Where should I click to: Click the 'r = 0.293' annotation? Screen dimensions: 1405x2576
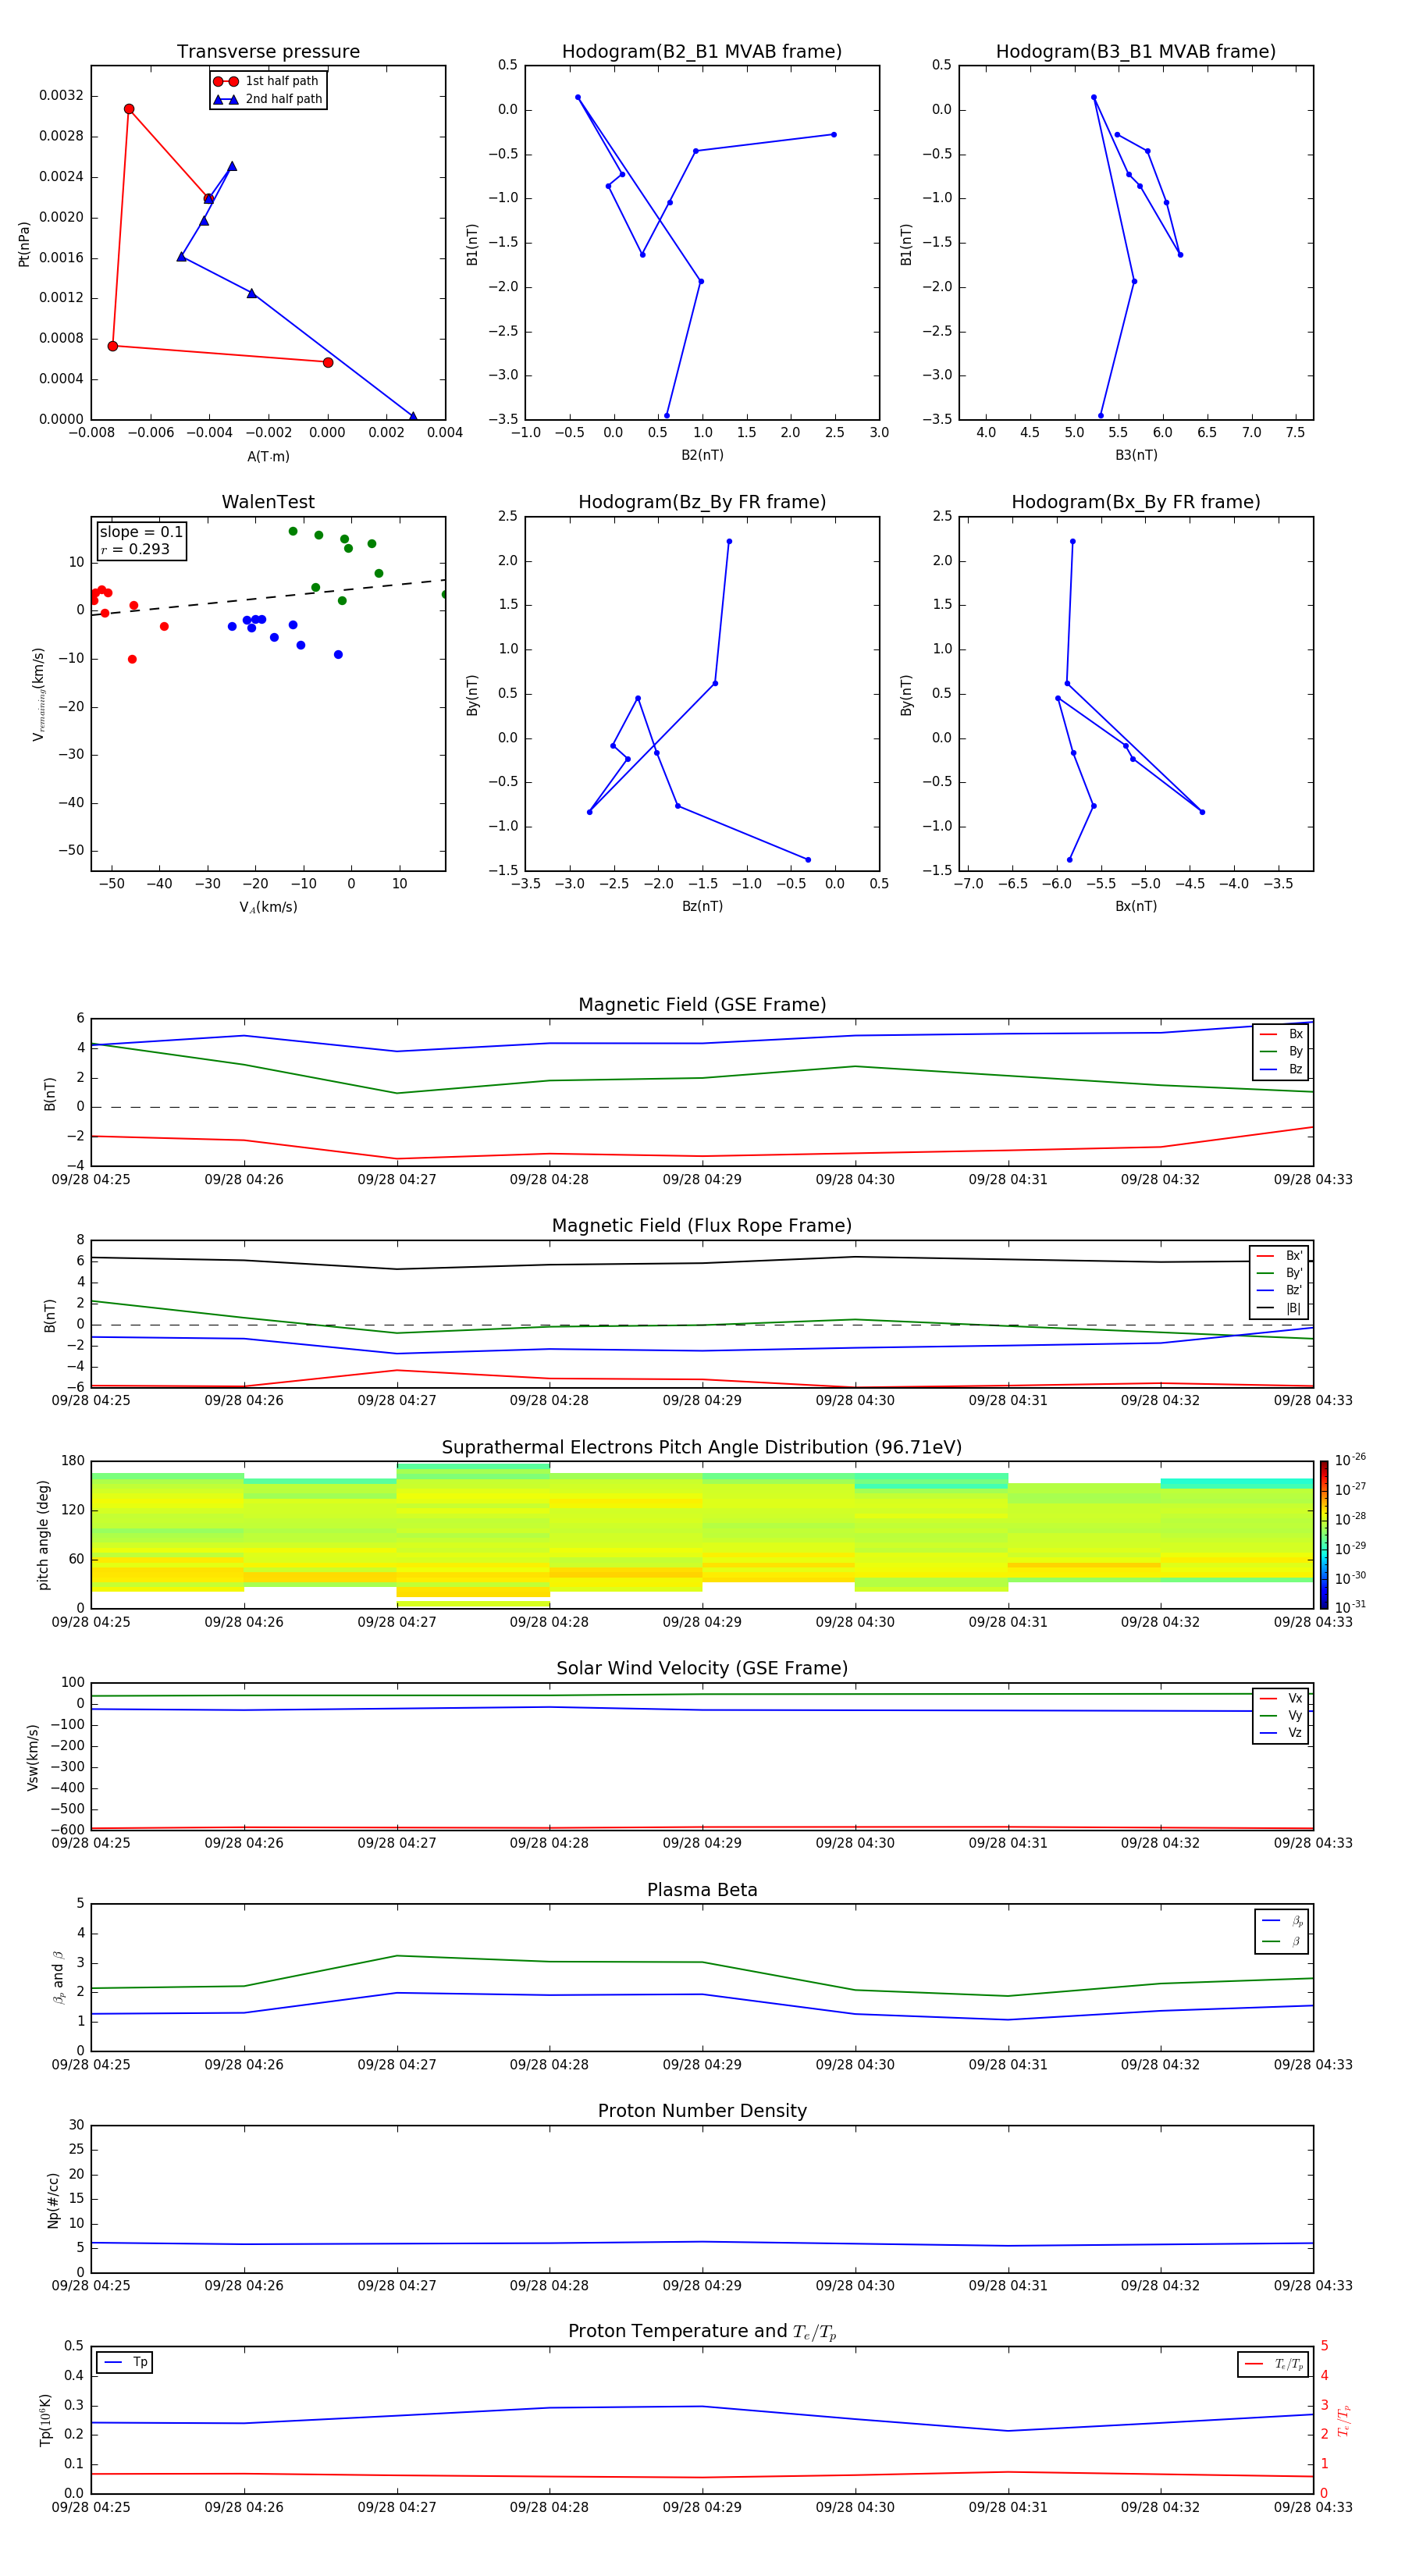(135, 549)
